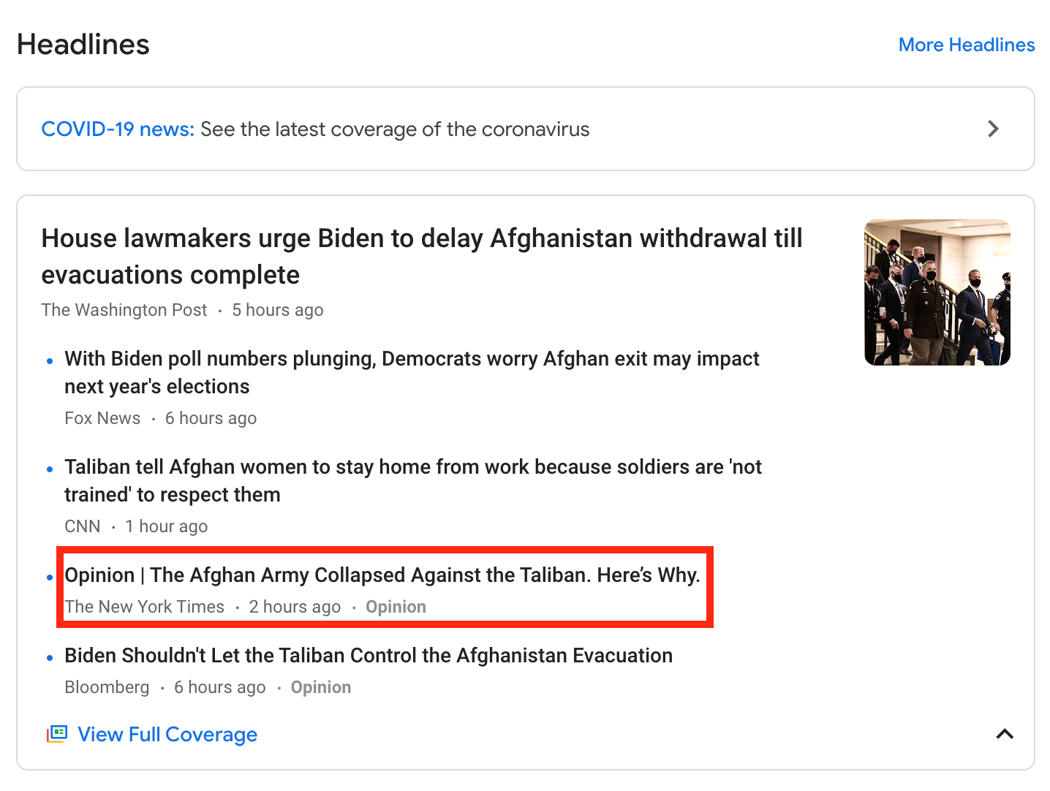Open the NYT Afghan Army Collapsed opinion piece

pos(382,575)
